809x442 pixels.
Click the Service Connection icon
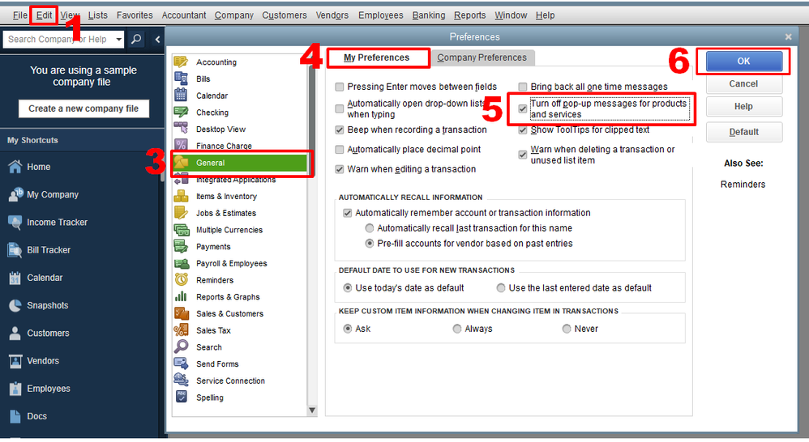tap(181, 380)
